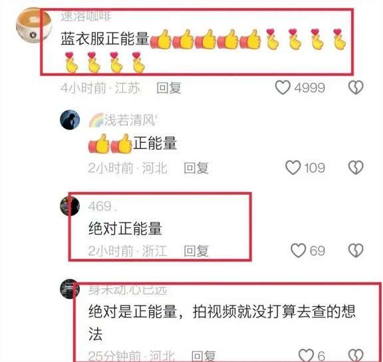383x362 pixels.
Task: Like the comment with 109 likes
Action: point(293,167)
